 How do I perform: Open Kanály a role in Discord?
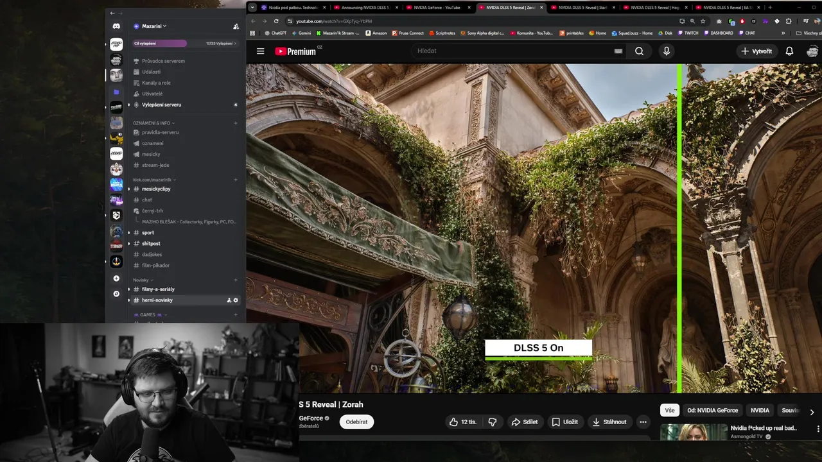156,83
